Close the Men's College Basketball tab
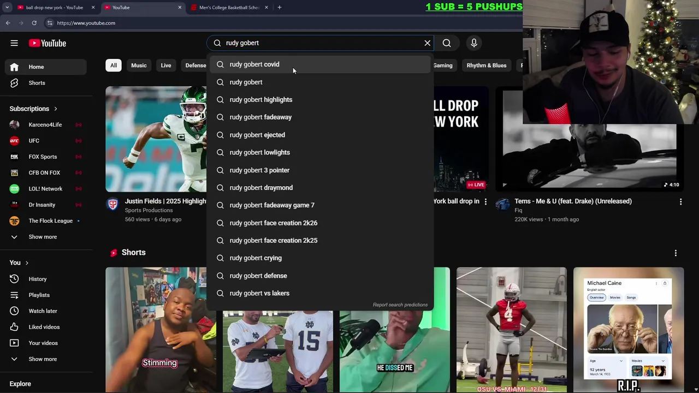Image resolution: width=699 pixels, height=393 pixels. coord(266,8)
